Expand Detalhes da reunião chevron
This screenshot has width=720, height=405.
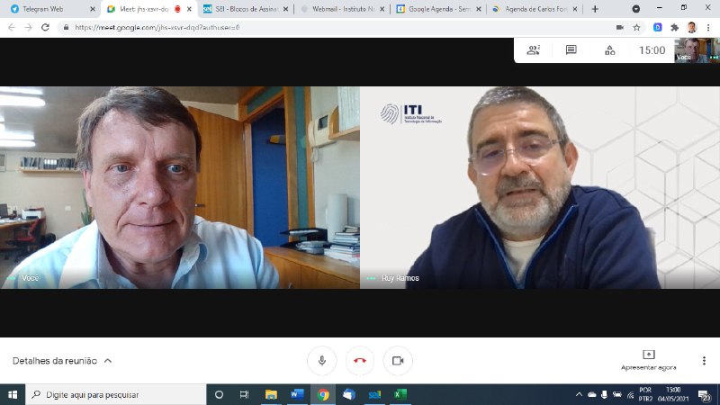click(x=108, y=361)
